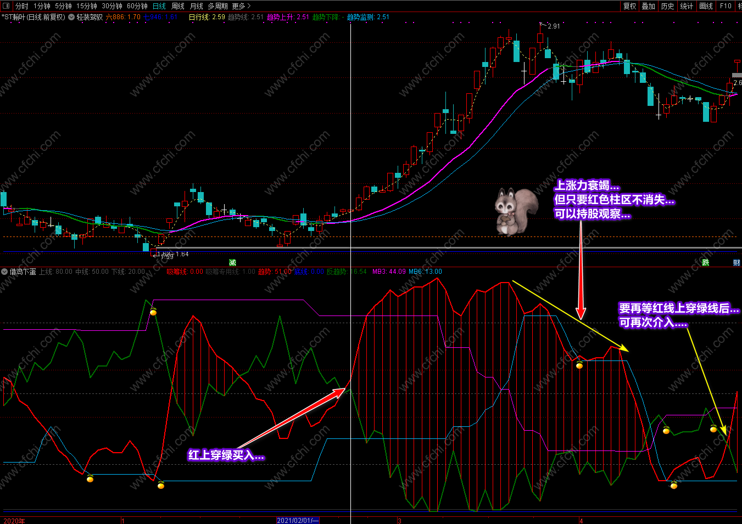This screenshot has width=742, height=524.
Task: Click the 2021/02/01 date marker on timeline
Action: coord(298,520)
